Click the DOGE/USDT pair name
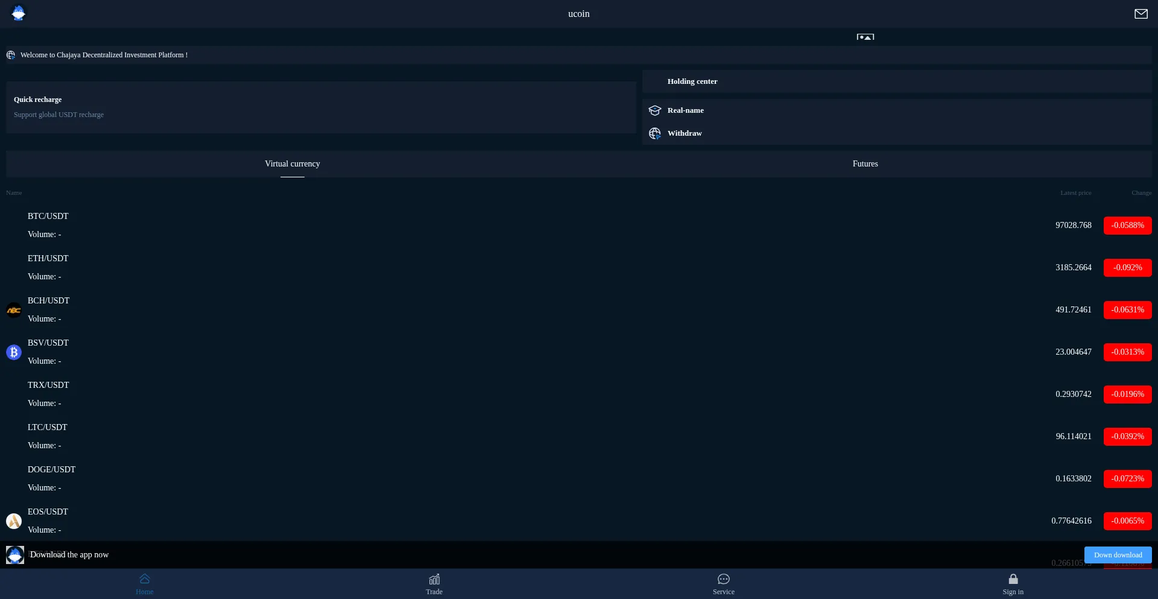The image size is (1158, 599). coord(52,470)
